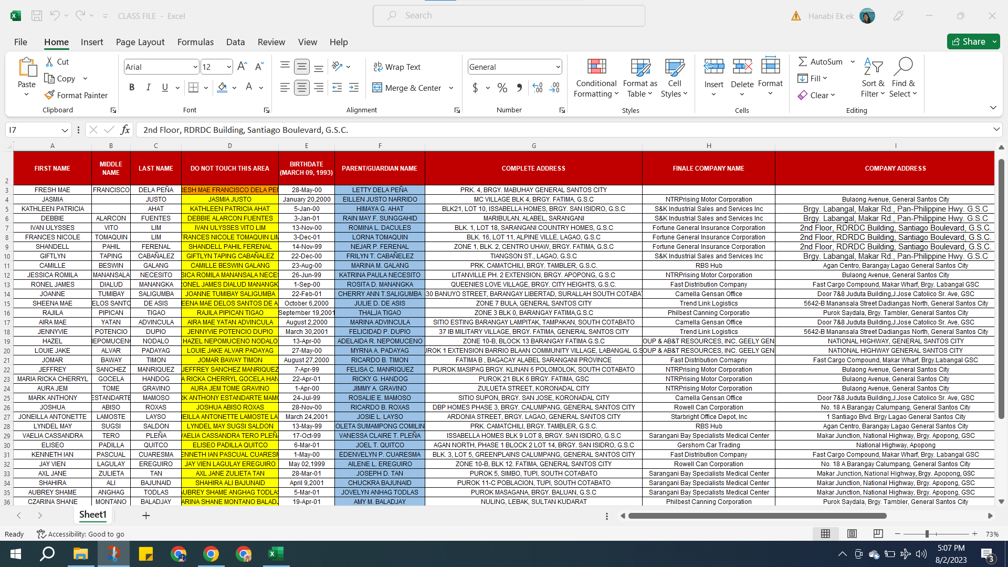Open Sort & Filter menu
Image resolution: width=1008 pixels, height=567 pixels.
(873, 78)
